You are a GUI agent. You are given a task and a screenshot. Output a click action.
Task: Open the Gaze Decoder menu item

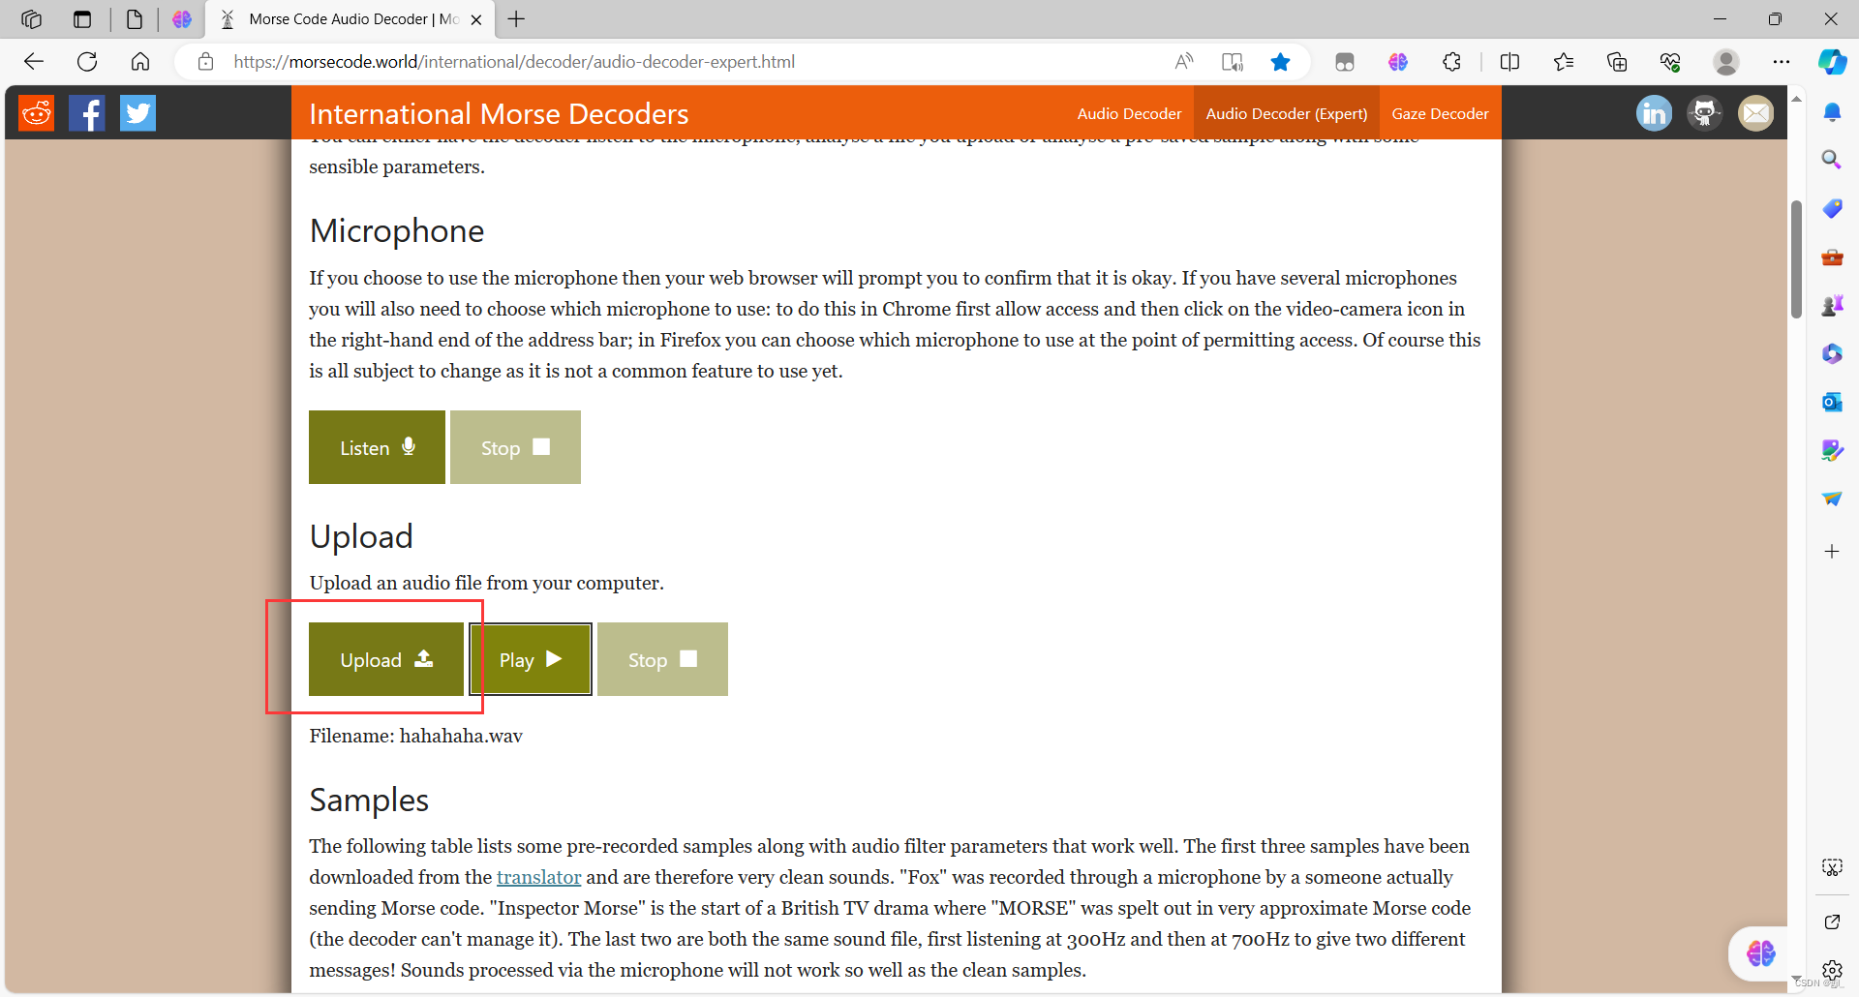point(1440,113)
